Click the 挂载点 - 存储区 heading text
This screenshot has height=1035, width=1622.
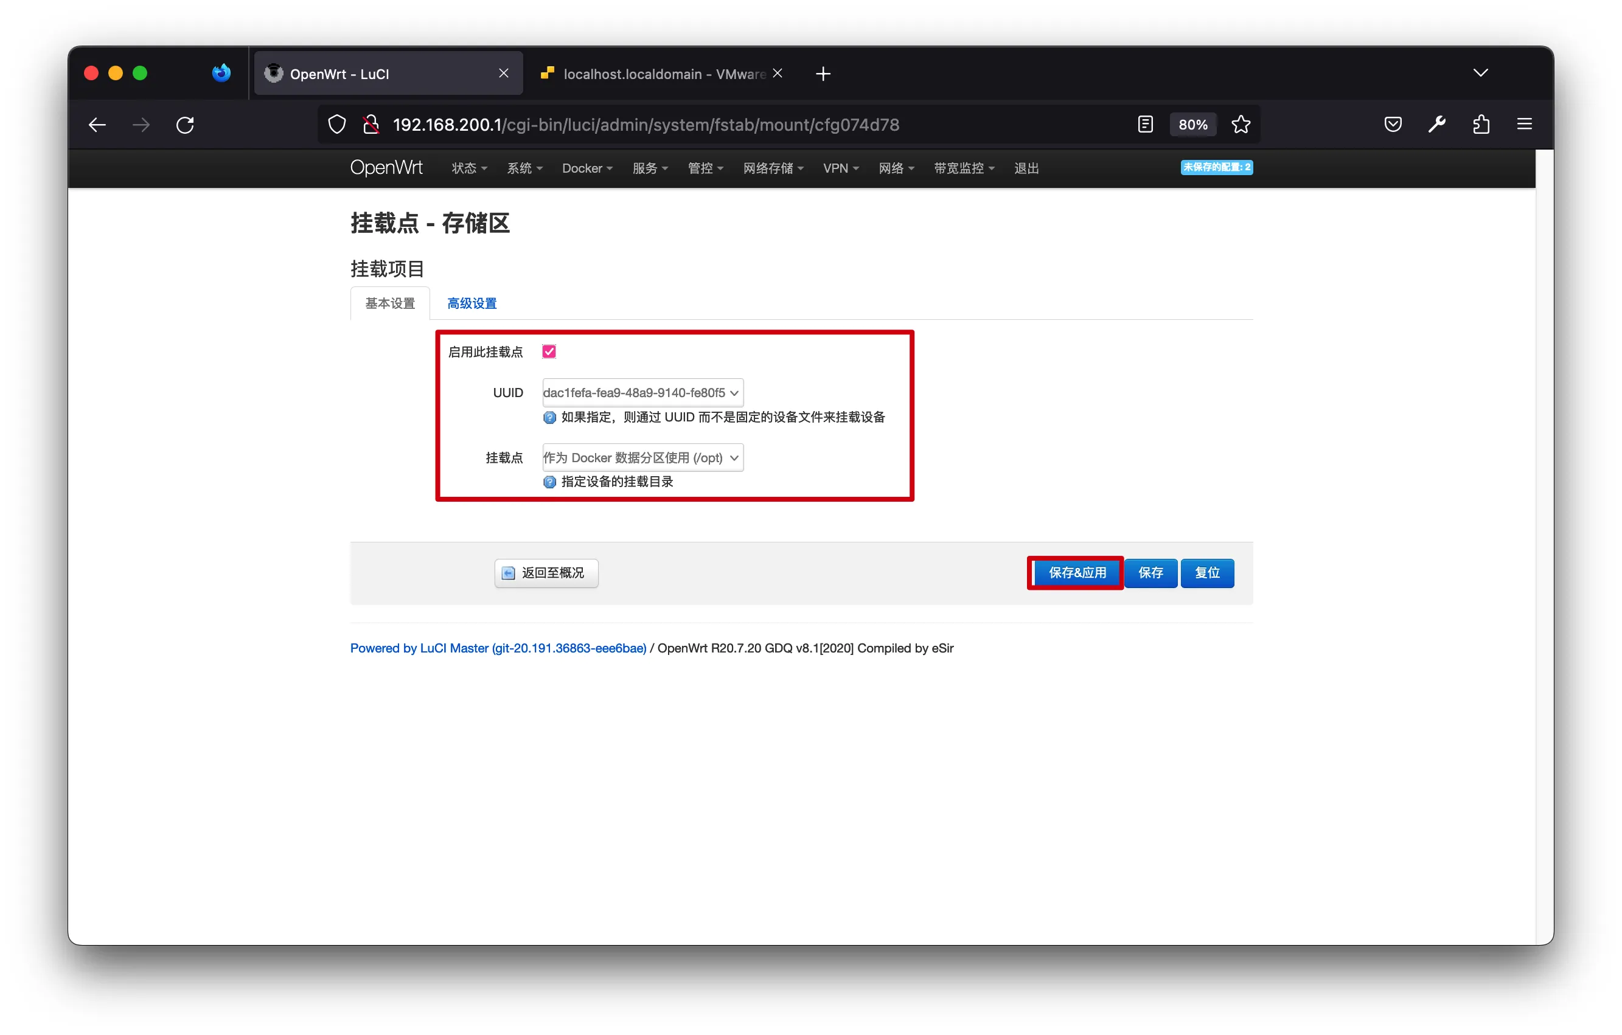click(x=430, y=223)
